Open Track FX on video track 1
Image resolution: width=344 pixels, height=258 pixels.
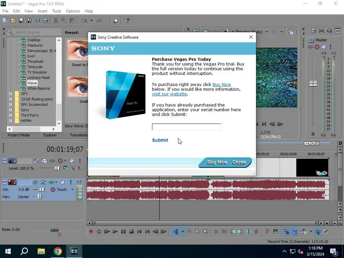point(52,161)
